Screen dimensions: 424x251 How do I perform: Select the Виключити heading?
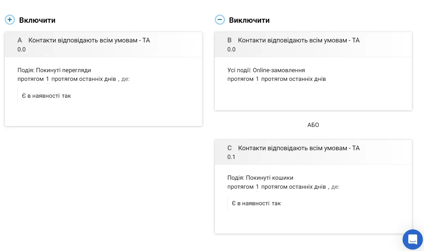(249, 20)
